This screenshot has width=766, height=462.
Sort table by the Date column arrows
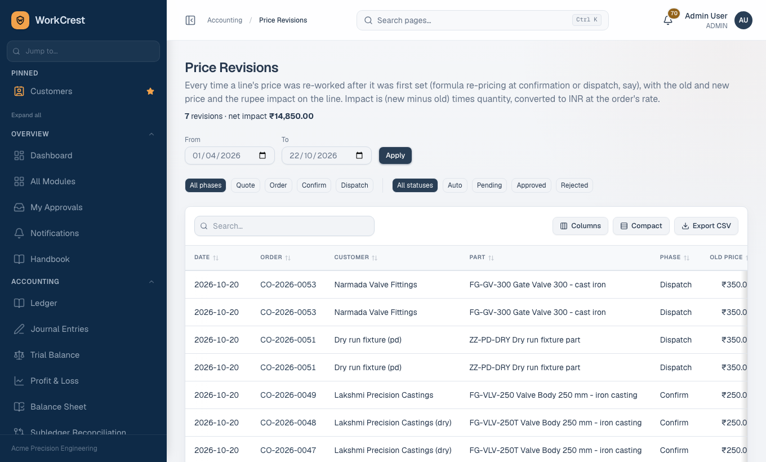point(216,257)
